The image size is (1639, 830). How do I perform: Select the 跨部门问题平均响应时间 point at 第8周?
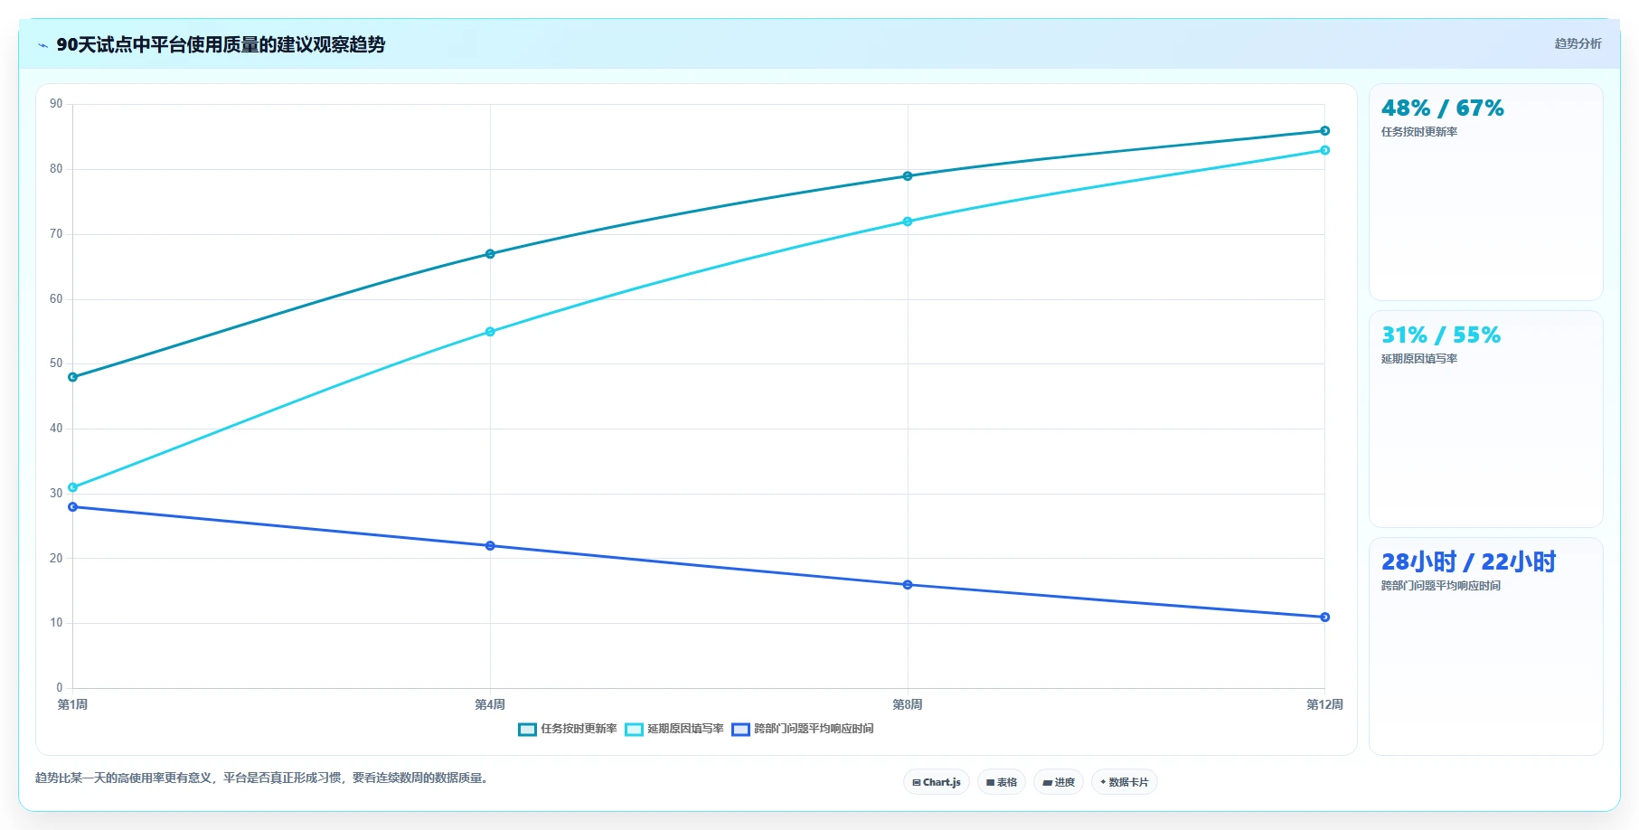click(908, 585)
